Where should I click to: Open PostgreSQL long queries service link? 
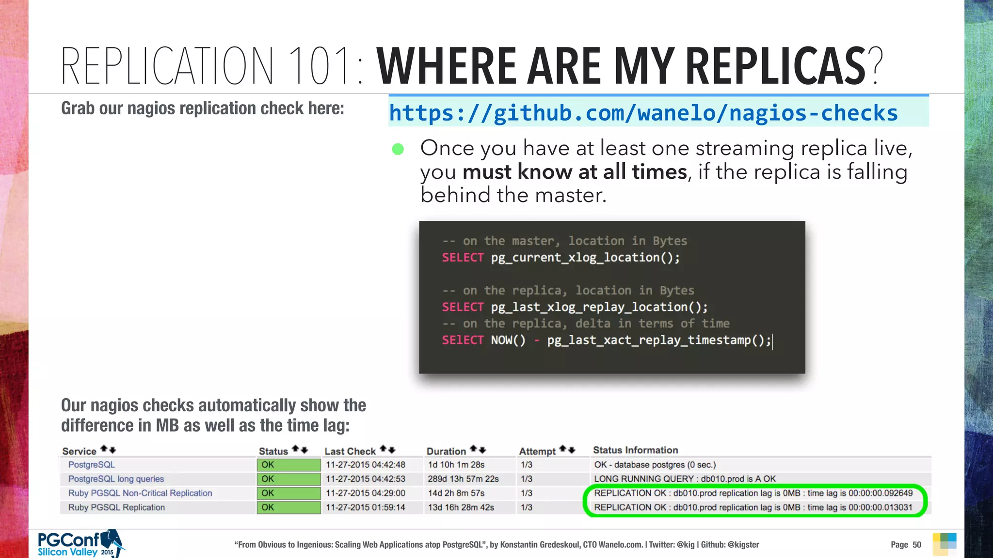tap(116, 479)
